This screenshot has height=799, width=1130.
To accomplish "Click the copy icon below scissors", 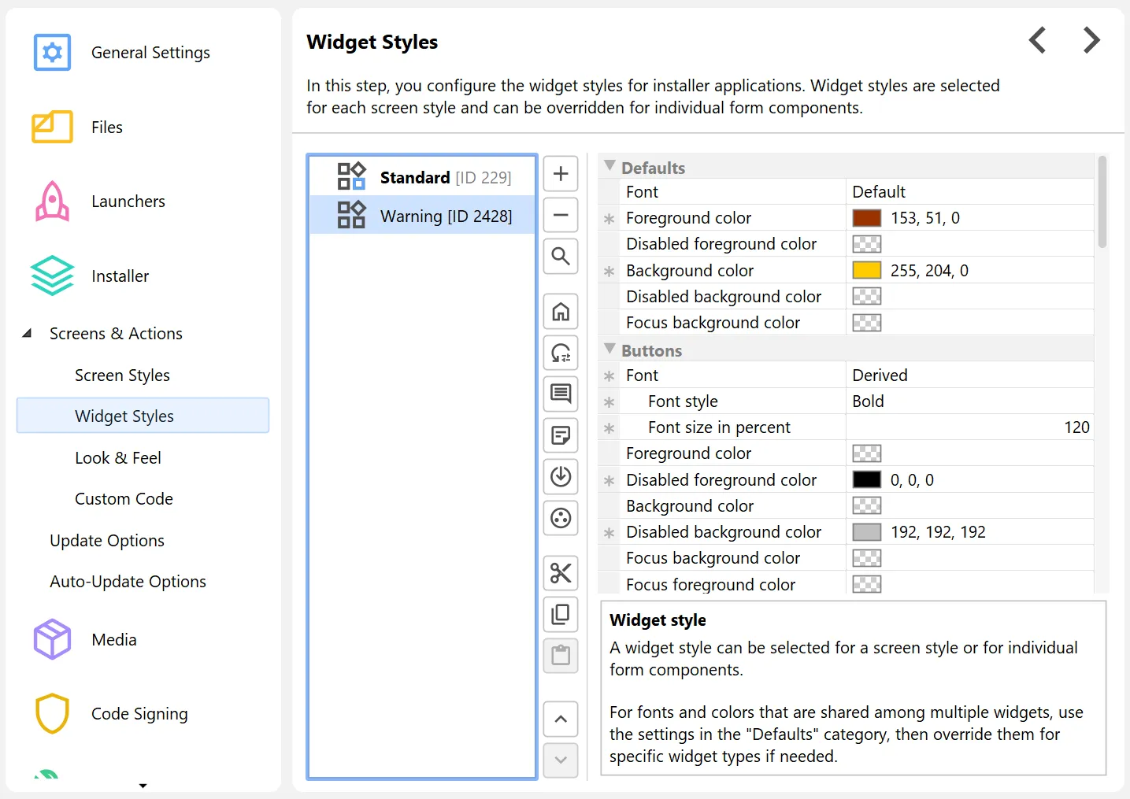I will (561, 614).
